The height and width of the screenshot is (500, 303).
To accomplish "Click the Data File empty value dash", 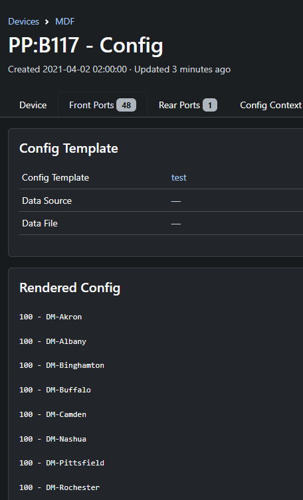I will 175,224.
